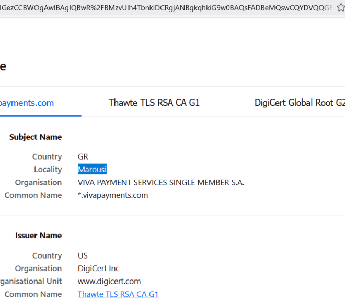Click the Common Name label under Subject Name
This screenshot has width=345, height=302.
click(x=33, y=195)
